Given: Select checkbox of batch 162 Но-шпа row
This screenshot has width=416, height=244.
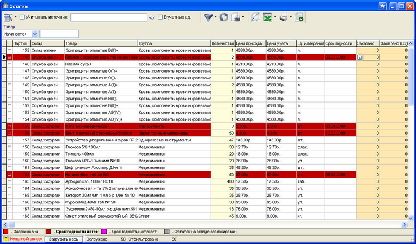Looking at the screenshot, I should pos(10,175).
